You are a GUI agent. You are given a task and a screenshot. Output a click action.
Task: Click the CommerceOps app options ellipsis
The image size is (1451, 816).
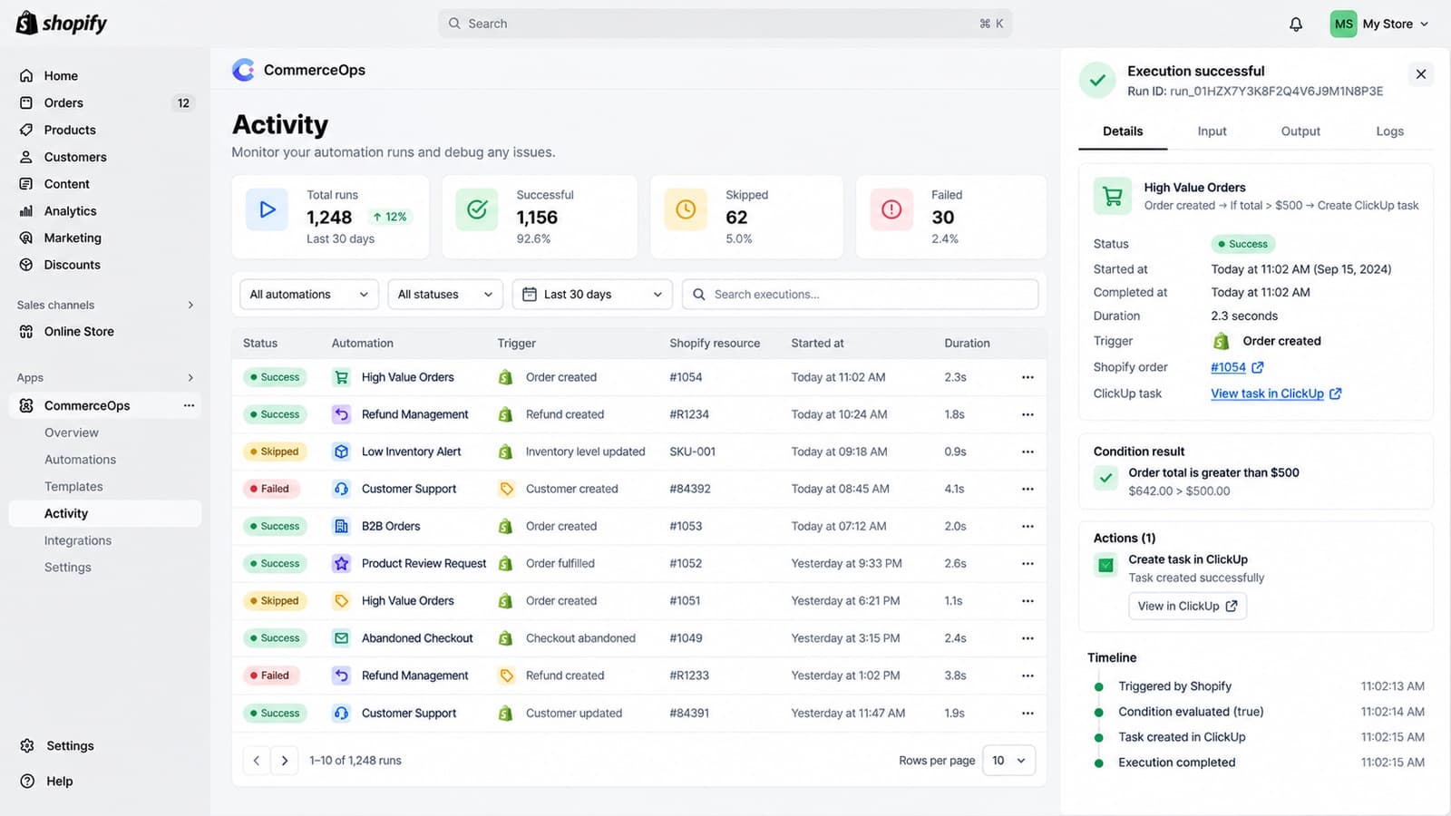coord(189,405)
